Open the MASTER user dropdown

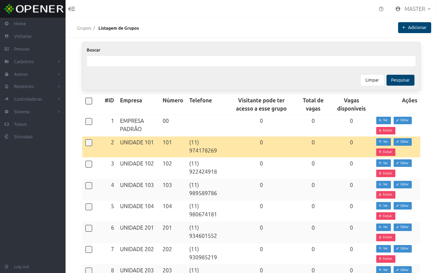click(x=413, y=9)
